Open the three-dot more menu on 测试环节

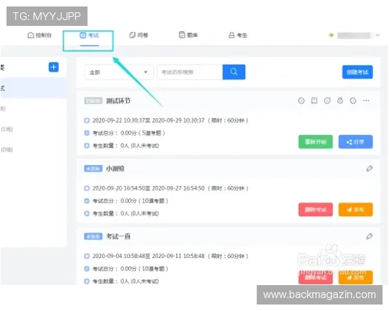[366, 100]
